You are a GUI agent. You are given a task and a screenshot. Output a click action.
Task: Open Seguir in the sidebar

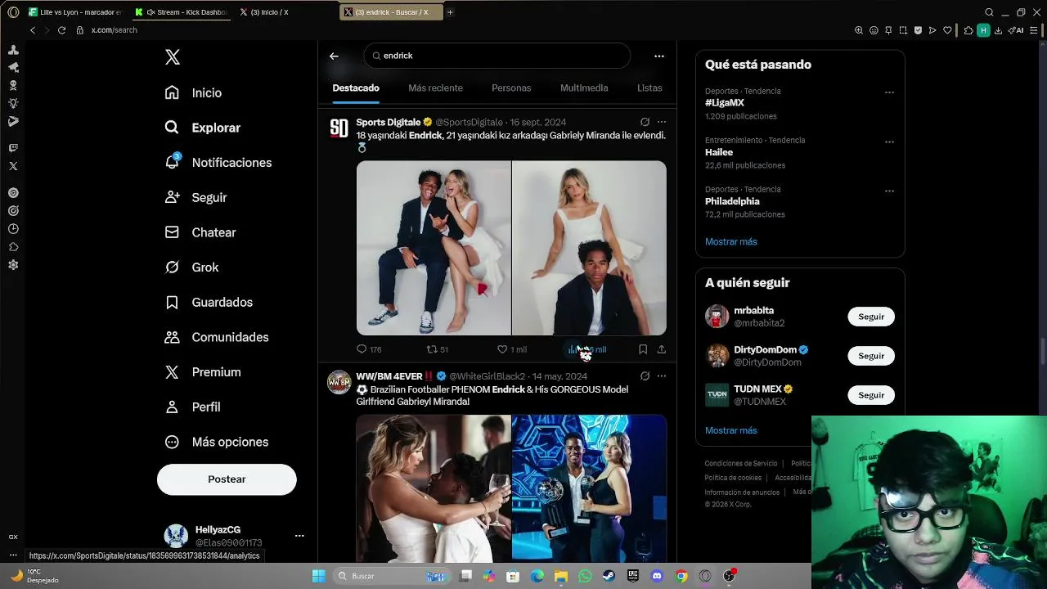point(196,197)
